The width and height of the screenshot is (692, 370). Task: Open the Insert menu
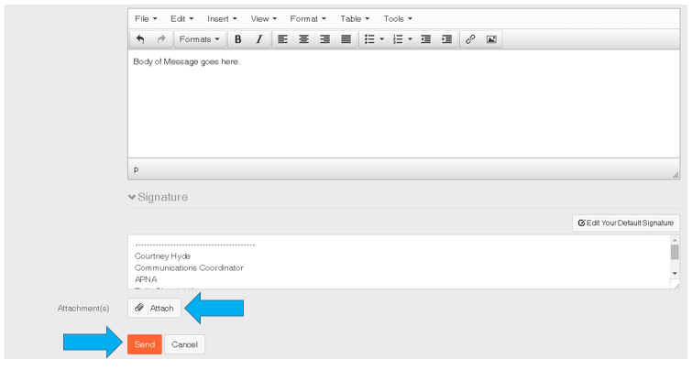click(x=222, y=19)
